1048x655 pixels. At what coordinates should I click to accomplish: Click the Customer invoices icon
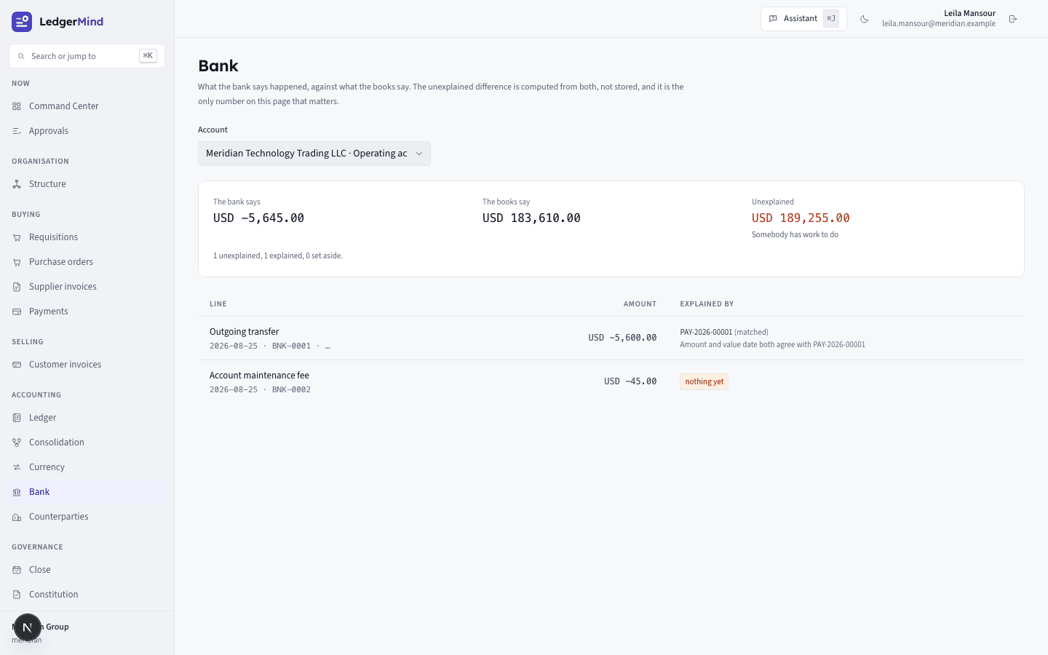point(17,365)
